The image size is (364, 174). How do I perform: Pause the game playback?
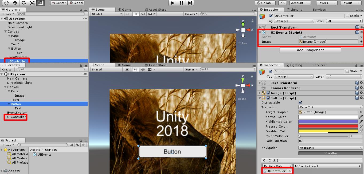(181, 3)
